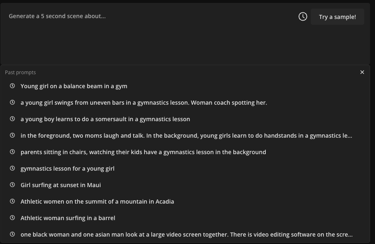Close the Past prompts panel
Screen dimensions: 375x244
click(x=362, y=72)
